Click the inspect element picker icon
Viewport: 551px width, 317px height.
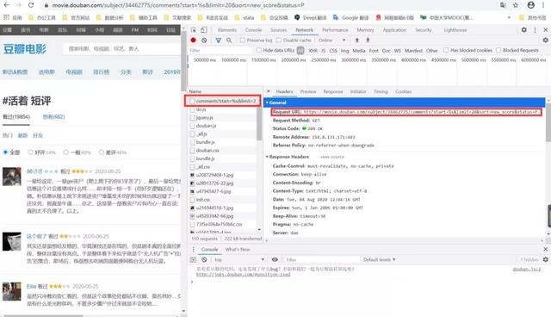coord(193,30)
